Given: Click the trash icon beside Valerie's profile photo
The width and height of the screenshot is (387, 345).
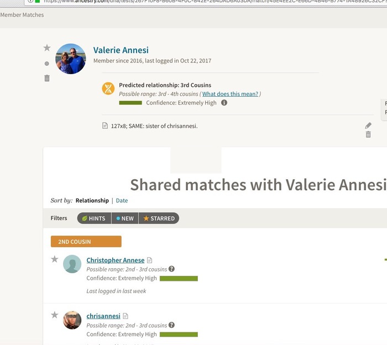Looking at the screenshot, I should [47, 79].
